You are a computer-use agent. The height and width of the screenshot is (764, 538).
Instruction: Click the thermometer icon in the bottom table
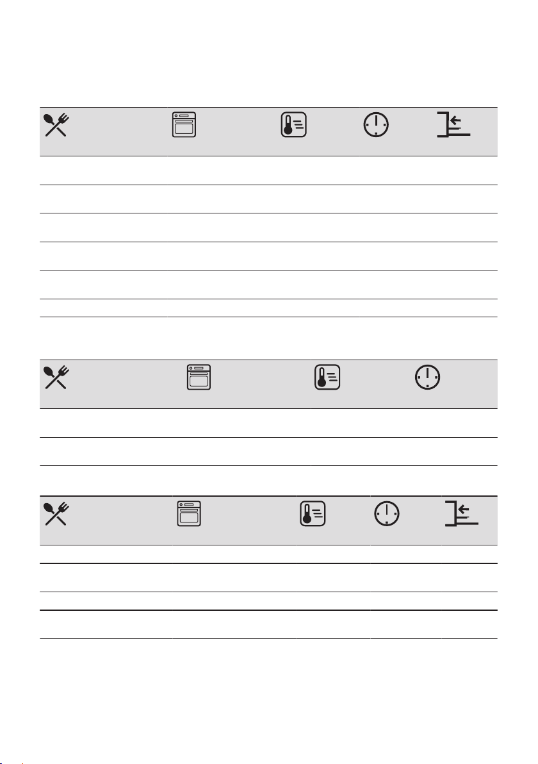(x=313, y=513)
